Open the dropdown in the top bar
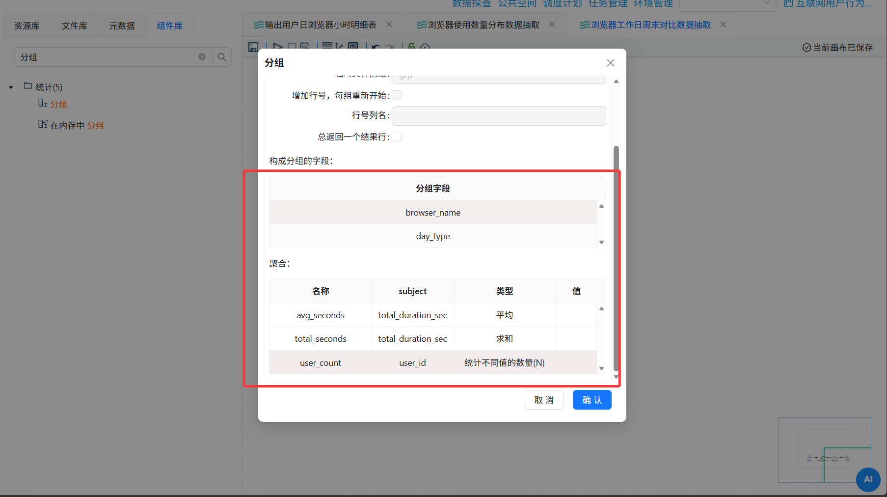The height and width of the screenshot is (497, 887). point(728,4)
